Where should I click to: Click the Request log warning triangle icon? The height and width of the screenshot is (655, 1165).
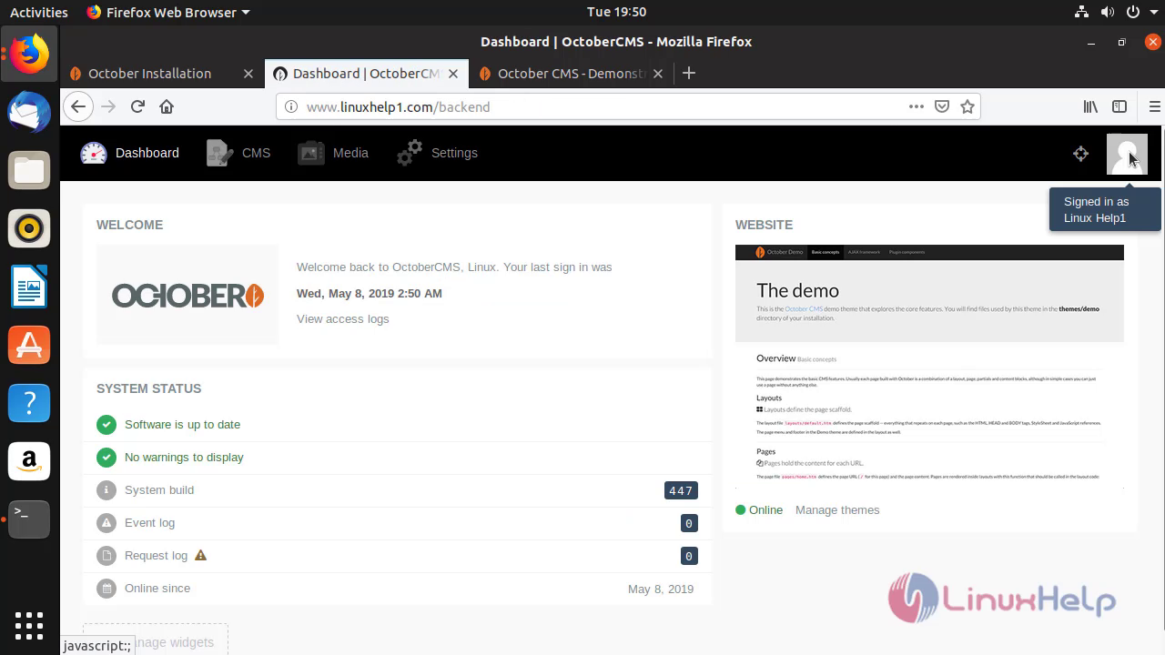201,555
